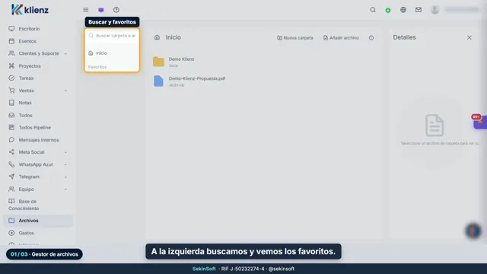Viewport: 487px width, 274px height.
Task: Click the green plus add icon
Action: pos(388,10)
